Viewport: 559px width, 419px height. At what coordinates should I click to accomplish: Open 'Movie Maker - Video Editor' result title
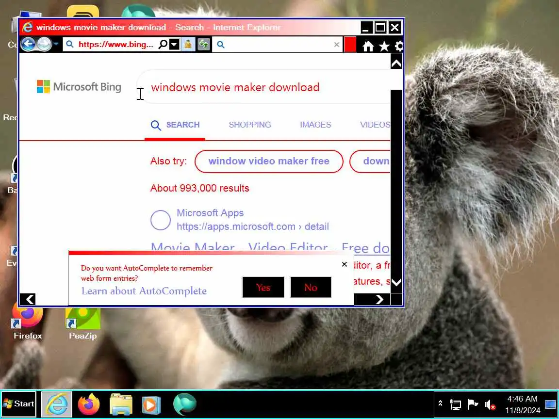[x=270, y=247]
